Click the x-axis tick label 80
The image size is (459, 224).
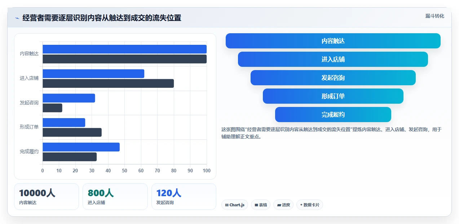tap(174, 171)
